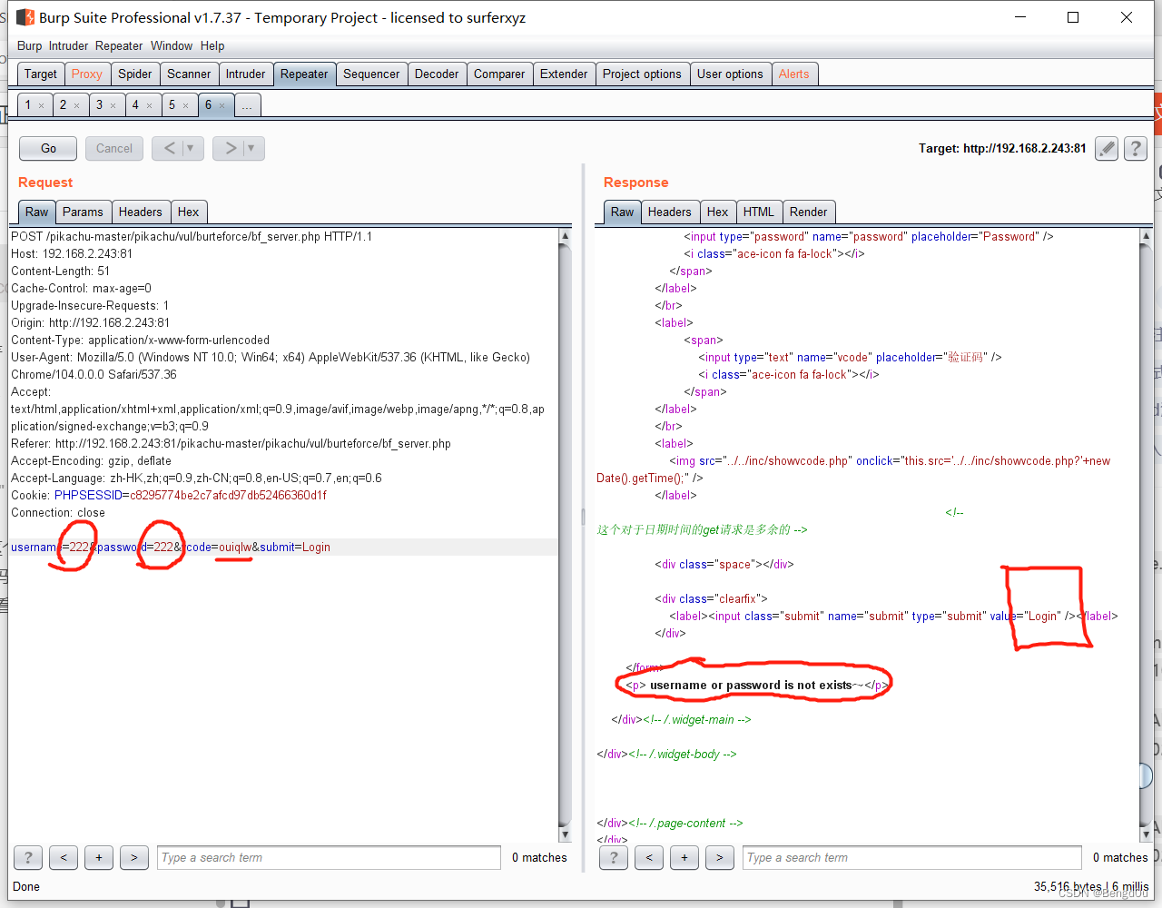The image size is (1162, 908).
Task: Close Repeater tab 1 with its x
Action: tap(41, 105)
